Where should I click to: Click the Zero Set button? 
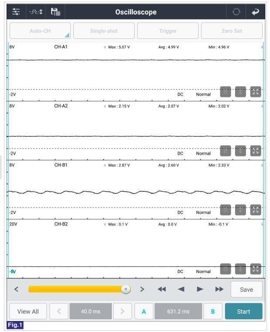232,31
